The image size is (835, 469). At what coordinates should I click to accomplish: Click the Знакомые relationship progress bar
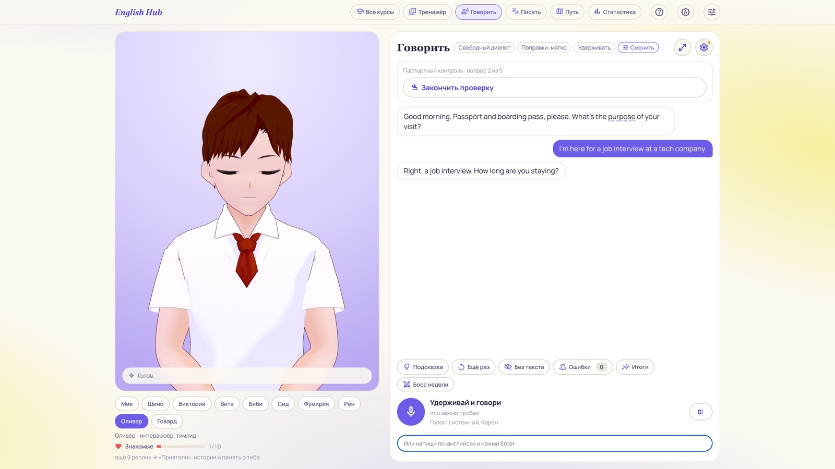(181, 447)
